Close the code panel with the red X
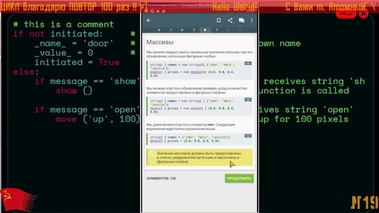This screenshot has height=213, width=379. click(364, 14)
